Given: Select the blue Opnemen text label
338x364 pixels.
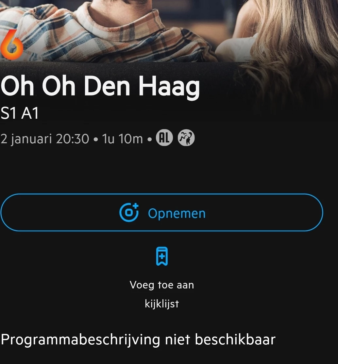Looking at the screenshot, I should [x=177, y=214].
